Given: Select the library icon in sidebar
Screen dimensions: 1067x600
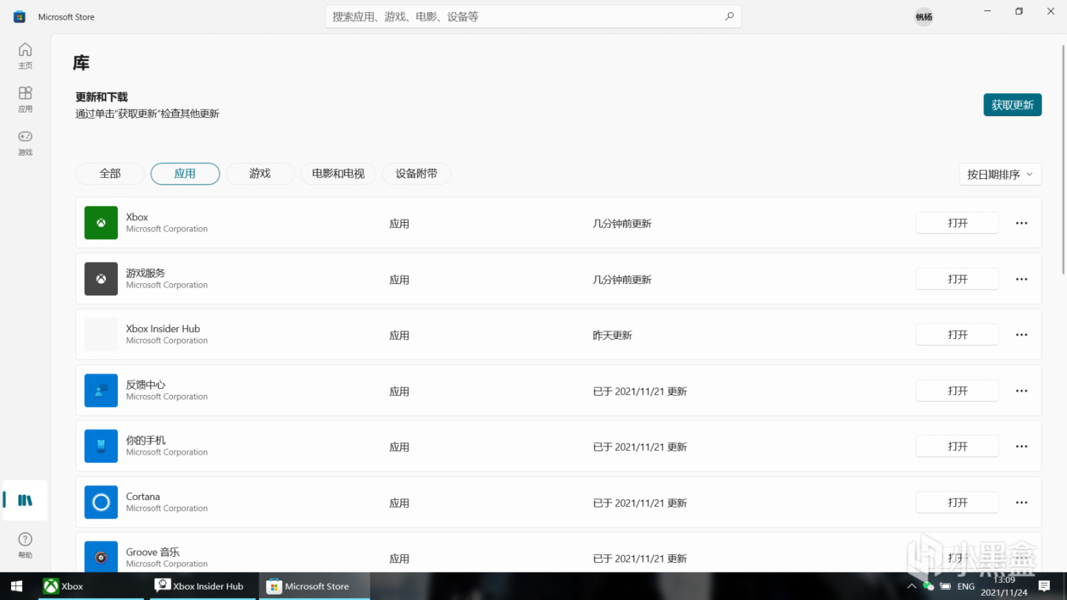Looking at the screenshot, I should (x=25, y=500).
